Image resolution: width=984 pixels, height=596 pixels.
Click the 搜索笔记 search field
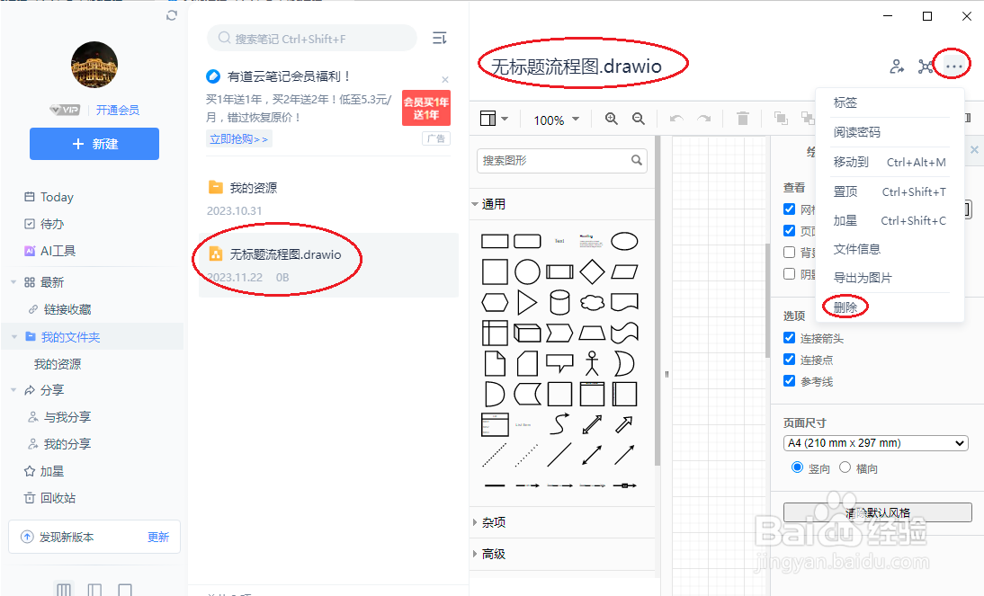point(312,39)
